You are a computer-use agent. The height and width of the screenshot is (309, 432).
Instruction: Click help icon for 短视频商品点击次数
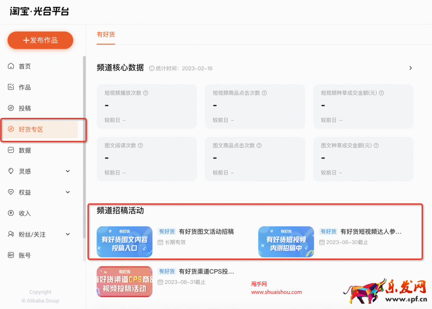tap(264, 93)
